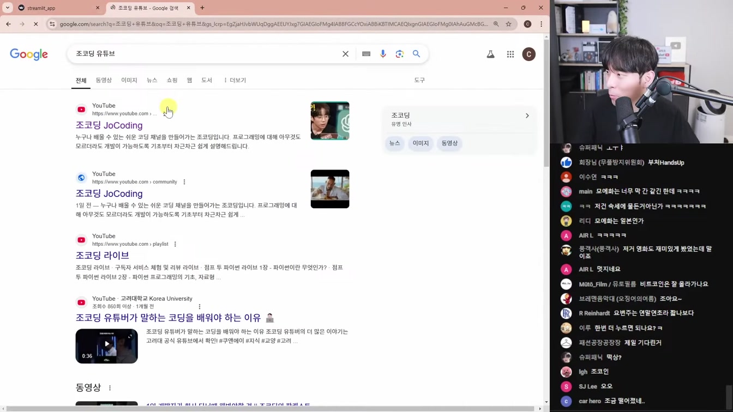
Task: Clear the Google search box text
Action: point(345,54)
